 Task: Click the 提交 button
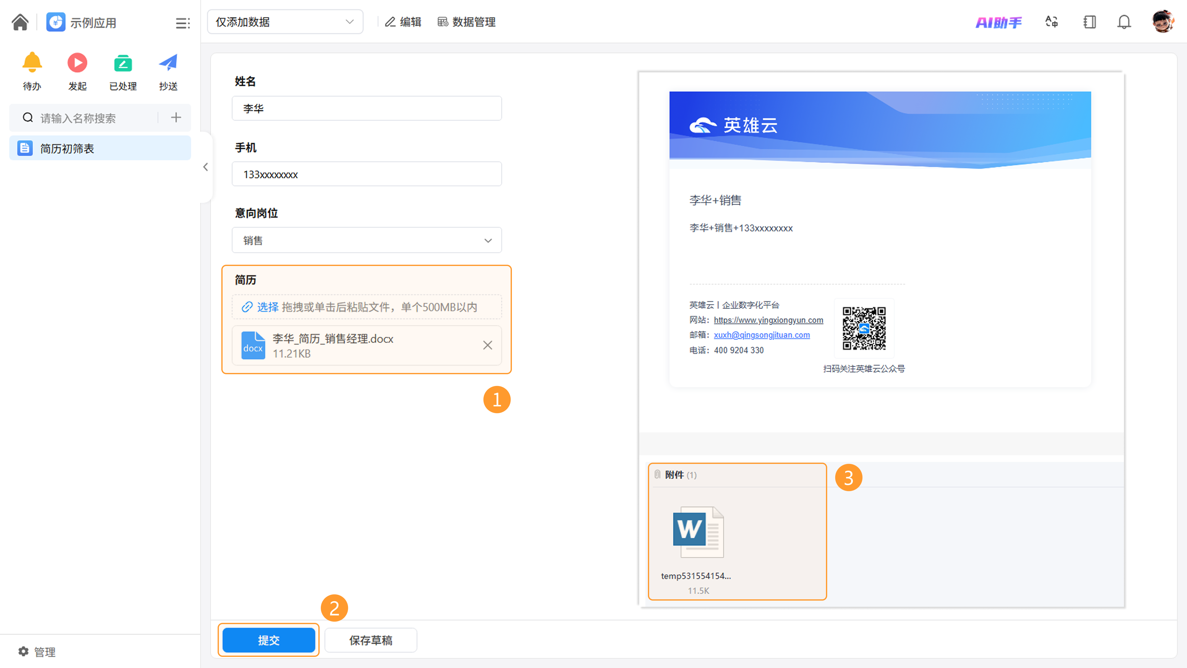[x=269, y=640]
